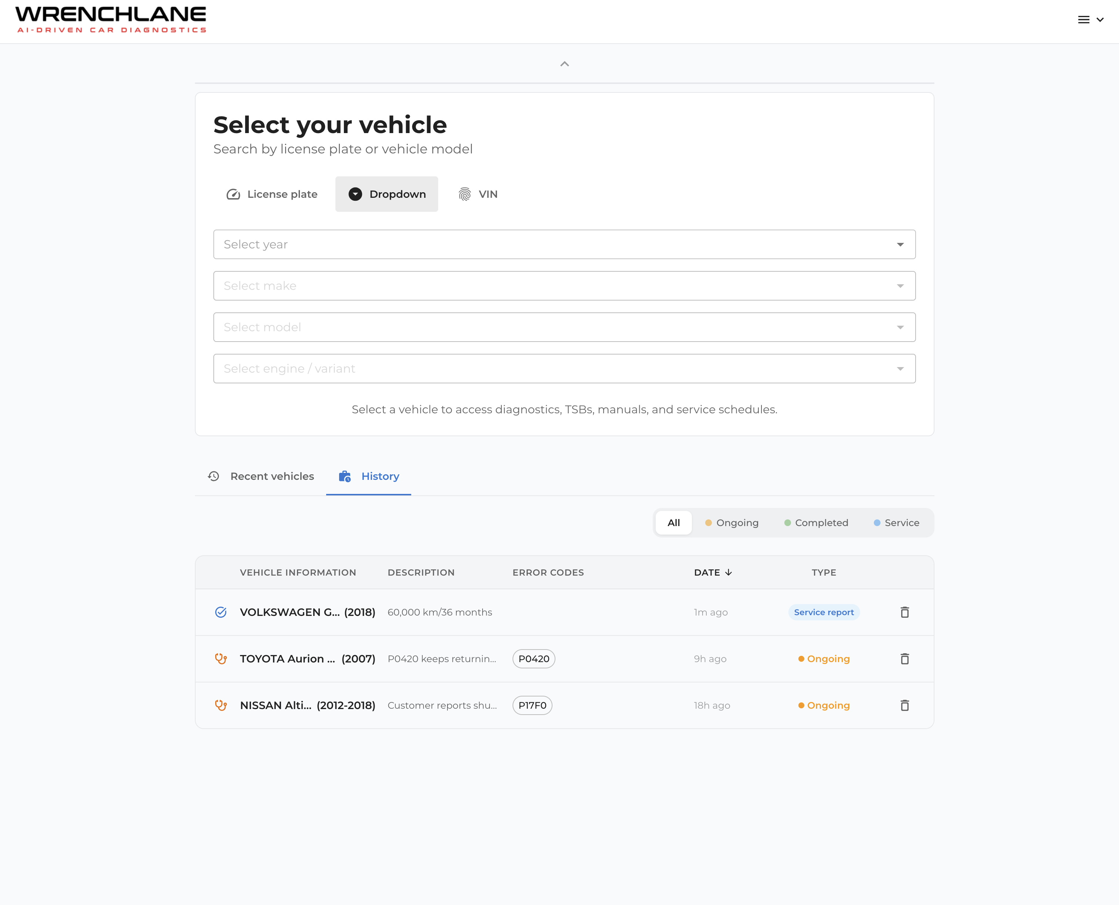1119x905 pixels.
Task: Filter history by Ongoing
Action: click(x=731, y=523)
